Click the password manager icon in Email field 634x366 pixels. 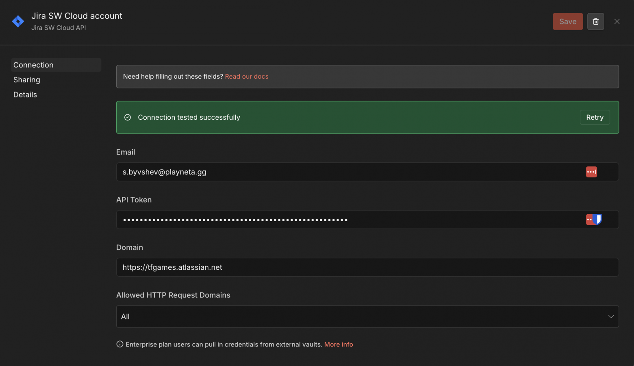tap(591, 172)
